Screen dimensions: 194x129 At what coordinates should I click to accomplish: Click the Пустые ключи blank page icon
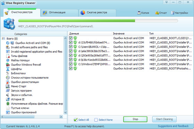click(8, 108)
